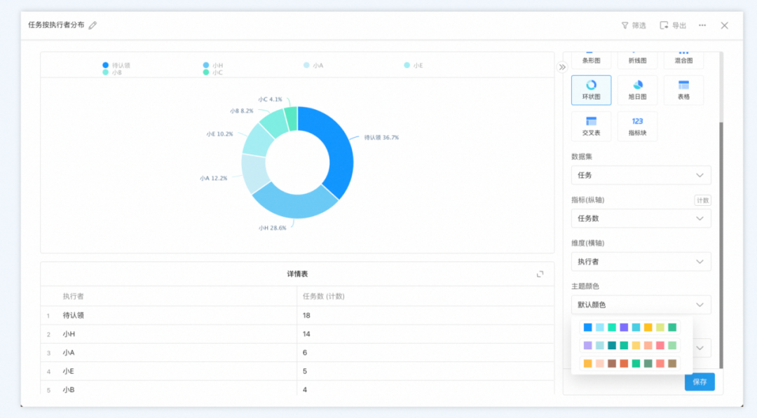Toggle the 待认领 legend item
This screenshot has width=757, height=418.
[116, 65]
